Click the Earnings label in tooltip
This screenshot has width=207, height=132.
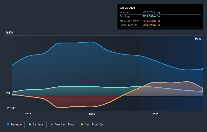(125, 16)
